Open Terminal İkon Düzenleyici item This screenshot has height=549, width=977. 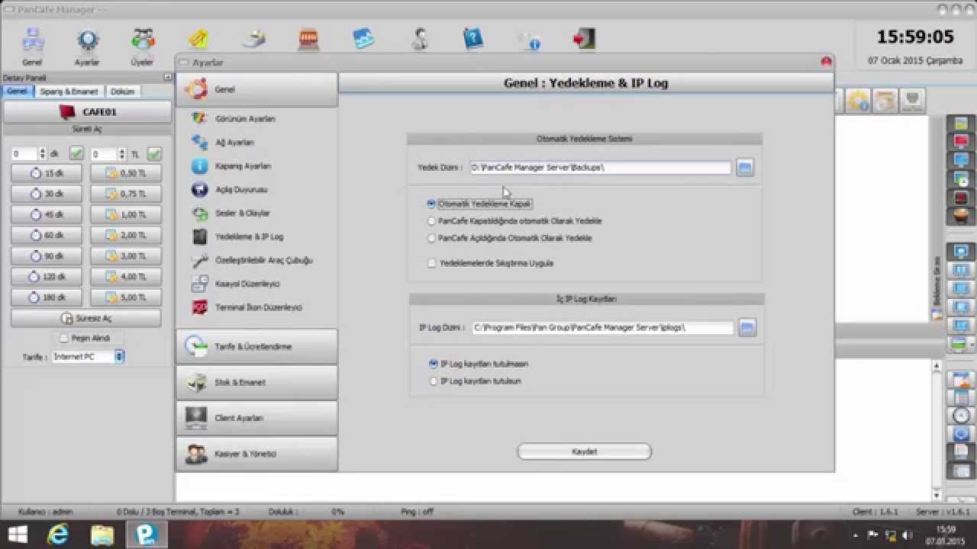pos(258,307)
